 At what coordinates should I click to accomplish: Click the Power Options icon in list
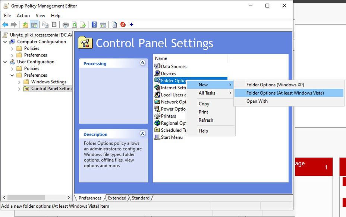[x=157, y=109]
